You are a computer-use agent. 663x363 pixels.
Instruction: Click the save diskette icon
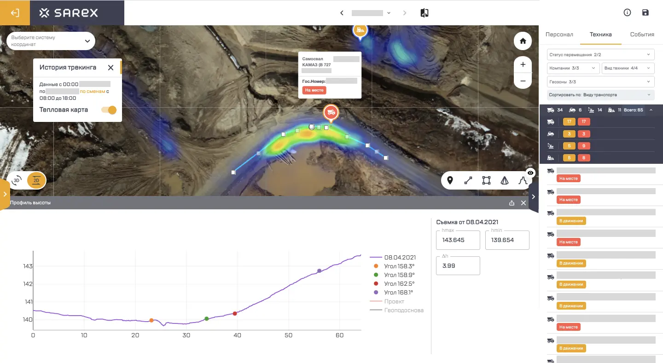pyautogui.click(x=645, y=13)
